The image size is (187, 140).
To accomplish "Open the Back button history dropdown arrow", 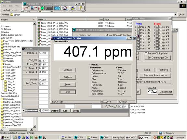I will click(12, 10).
